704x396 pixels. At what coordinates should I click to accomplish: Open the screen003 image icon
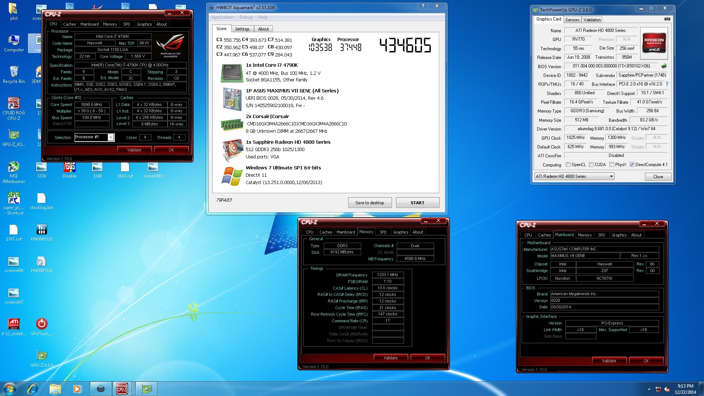click(153, 170)
